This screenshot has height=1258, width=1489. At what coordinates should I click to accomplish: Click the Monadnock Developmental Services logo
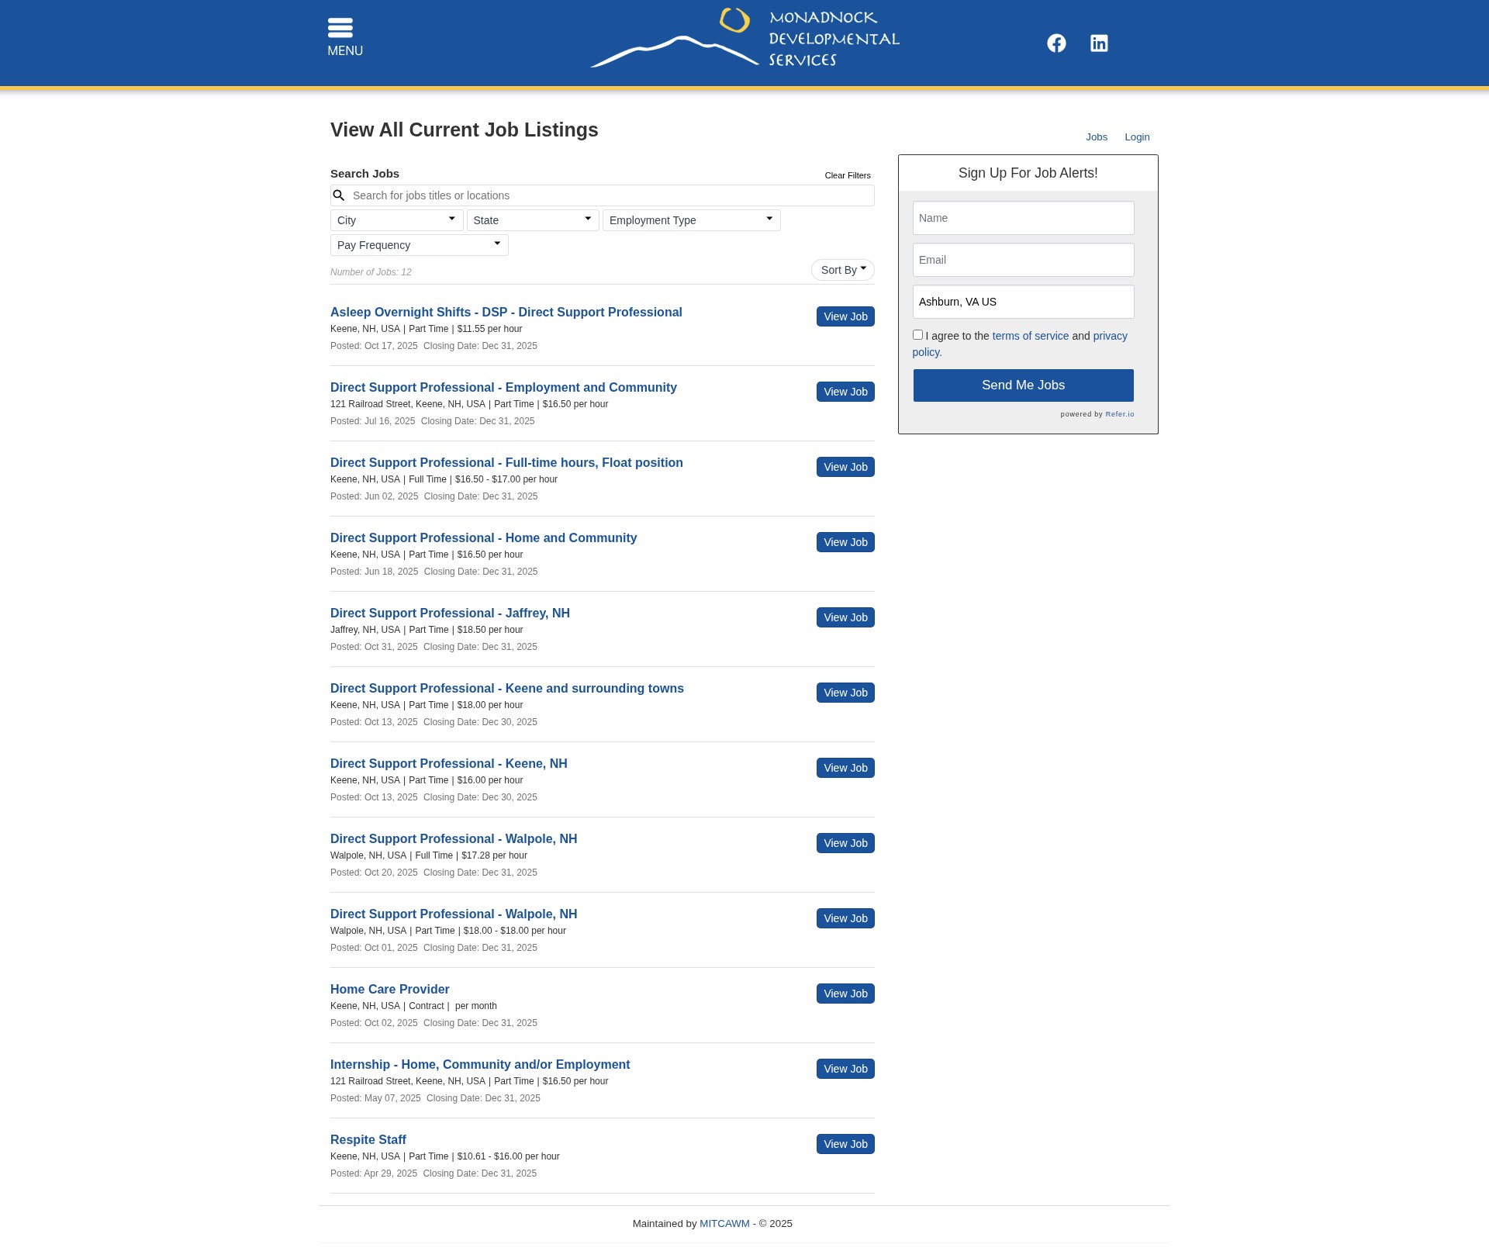click(744, 38)
